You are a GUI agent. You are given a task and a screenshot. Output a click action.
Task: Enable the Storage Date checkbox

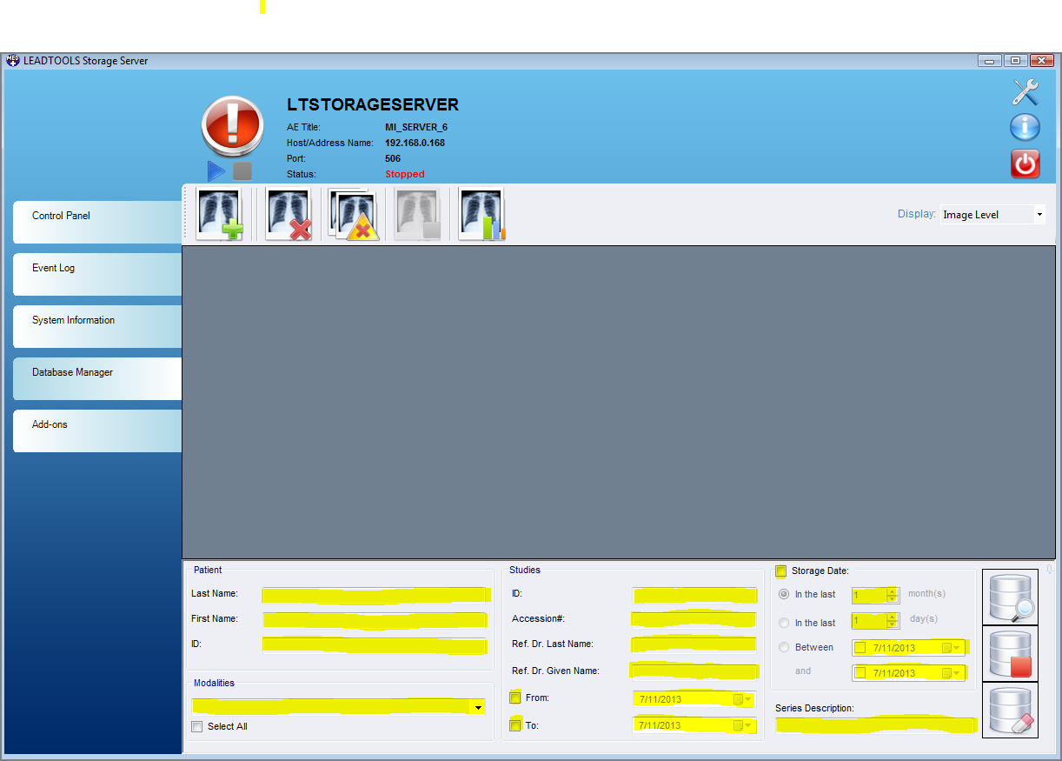coord(781,571)
